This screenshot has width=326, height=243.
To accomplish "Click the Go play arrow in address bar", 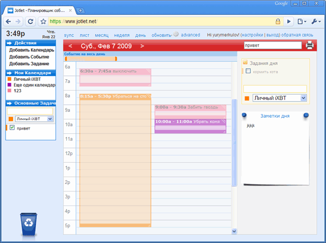I will (289, 21).
